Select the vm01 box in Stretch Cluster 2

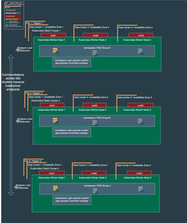point(52,105)
